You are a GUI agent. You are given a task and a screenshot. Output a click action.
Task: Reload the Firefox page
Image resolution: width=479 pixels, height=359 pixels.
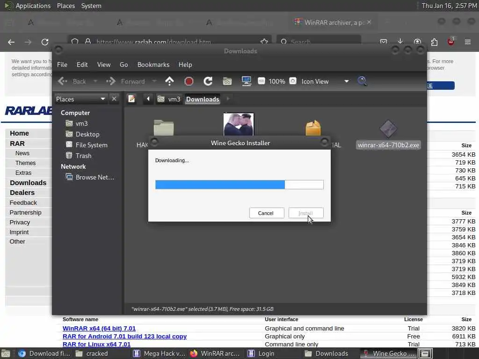(45, 42)
